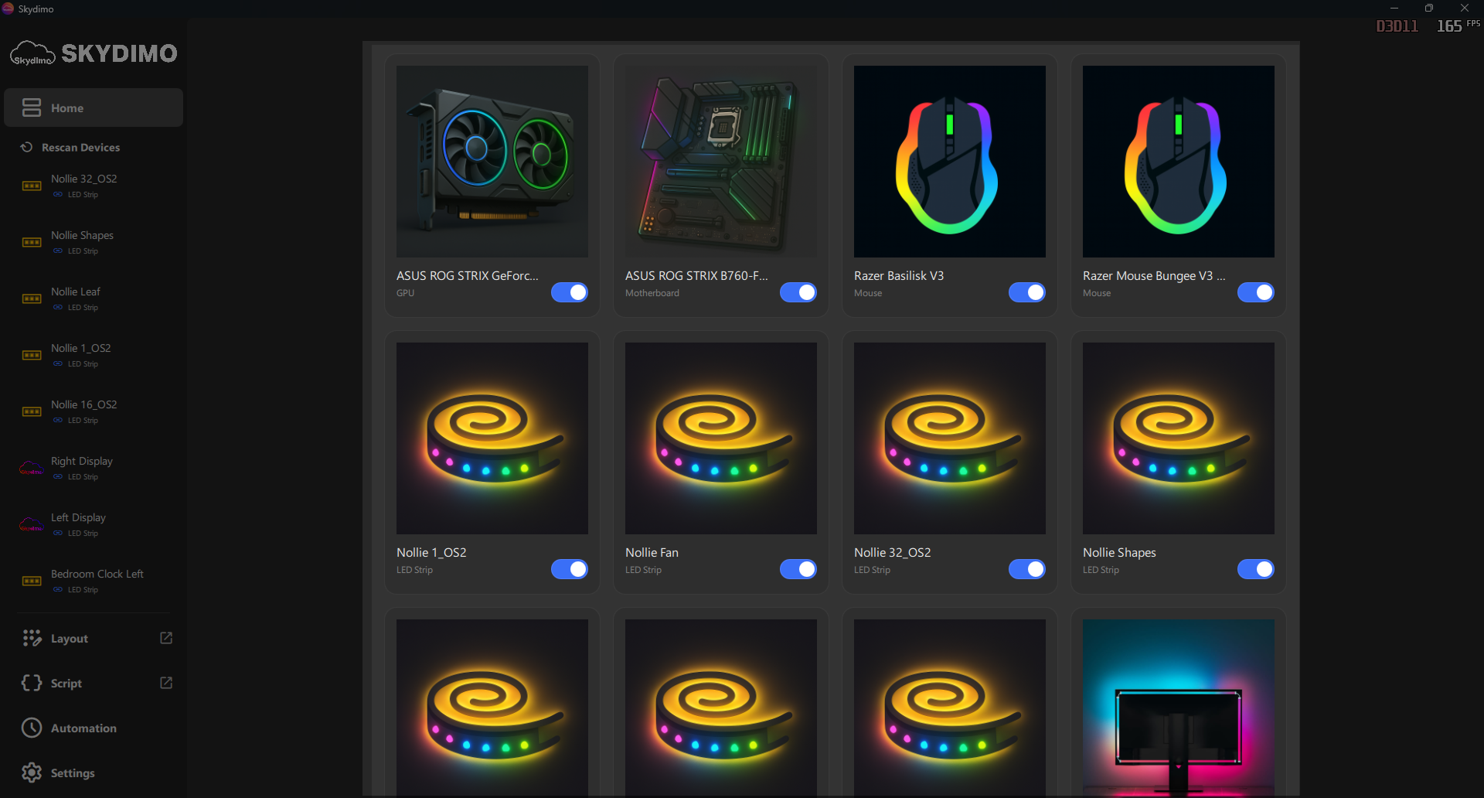The height and width of the screenshot is (798, 1484).
Task: Click the Script curly braces icon
Action: (x=32, y=683)
